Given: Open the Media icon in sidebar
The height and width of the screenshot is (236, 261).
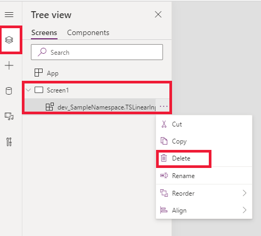Looking at the screenshot, I should point(9,116).
